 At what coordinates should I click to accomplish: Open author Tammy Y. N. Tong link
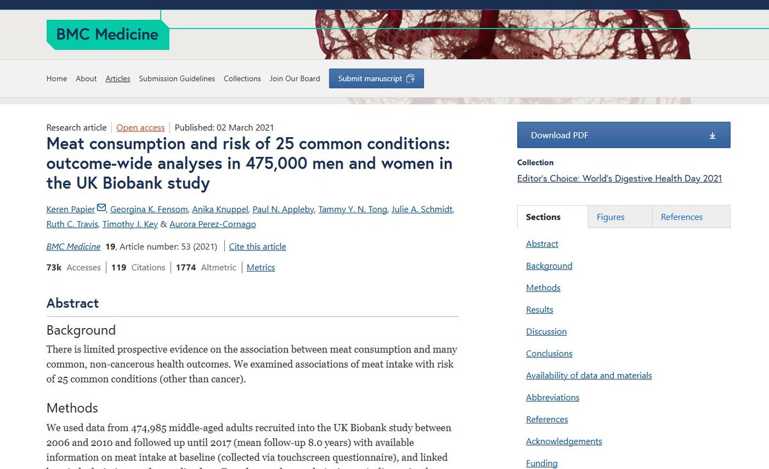pos(352,210)
